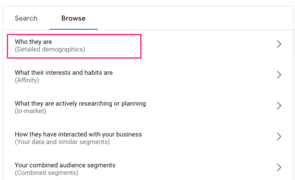Image resolution: width=295 pixels, height=180 pixels.
Task: Click the scrollbar at the right edge
Action: point(294,41)
